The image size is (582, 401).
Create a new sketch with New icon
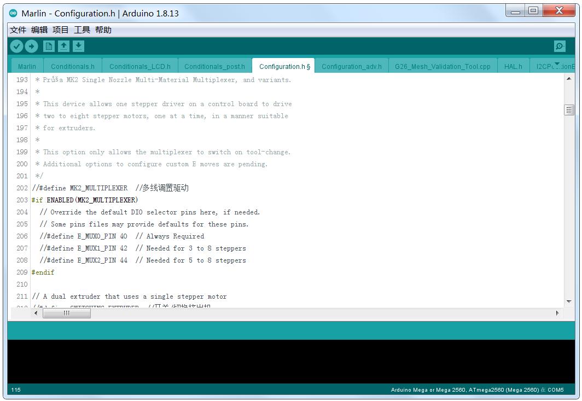(x=49, y=47)
